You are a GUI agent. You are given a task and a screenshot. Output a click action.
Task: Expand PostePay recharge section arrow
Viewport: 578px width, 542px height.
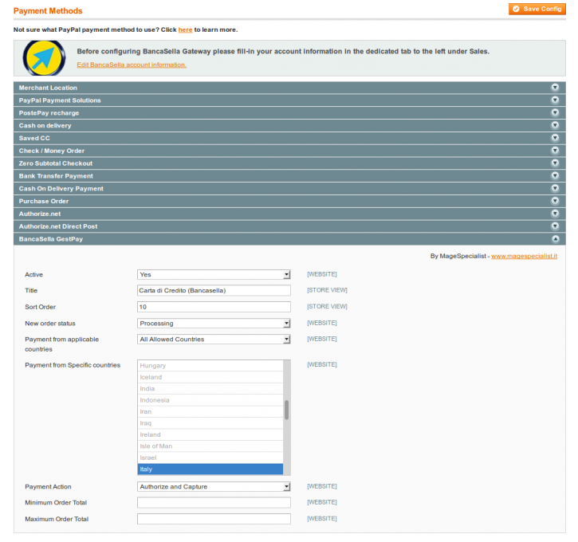coord(555,112)
